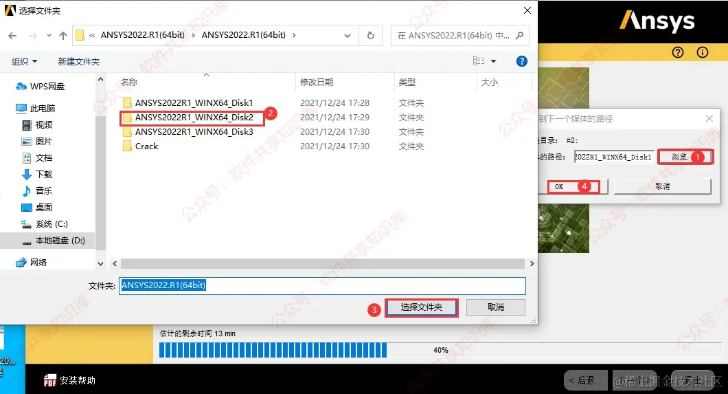Select 此电脑 in navigation pane
The width and height of the screenshot is (728, 394).
[35, 108]
